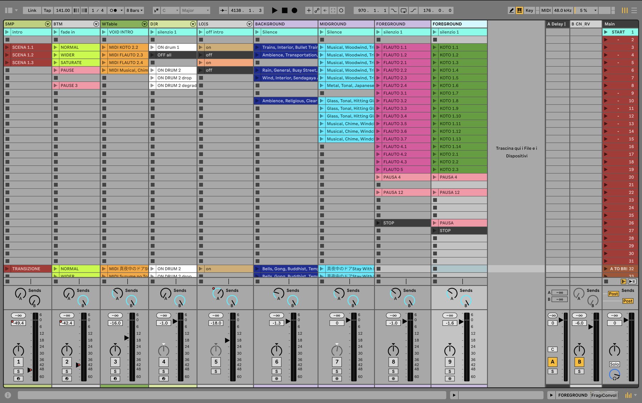Click the Solo cue button on Main

(614, 364)
